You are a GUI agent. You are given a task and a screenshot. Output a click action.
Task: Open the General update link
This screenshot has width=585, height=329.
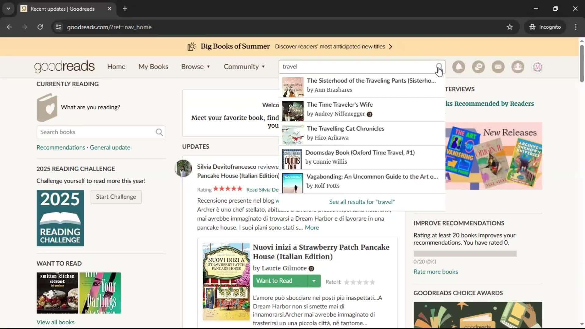point(110,147)
